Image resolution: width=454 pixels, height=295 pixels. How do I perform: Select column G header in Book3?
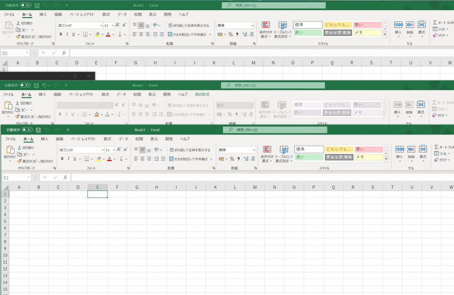pyautogui.click(x=137, y=187)
